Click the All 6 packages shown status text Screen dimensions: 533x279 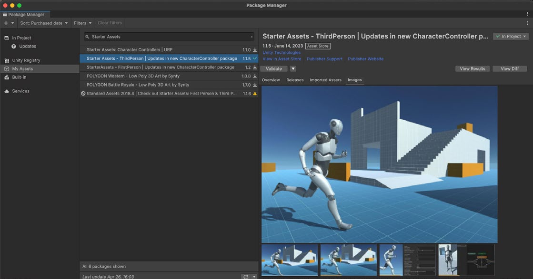(x=104, y=267)
